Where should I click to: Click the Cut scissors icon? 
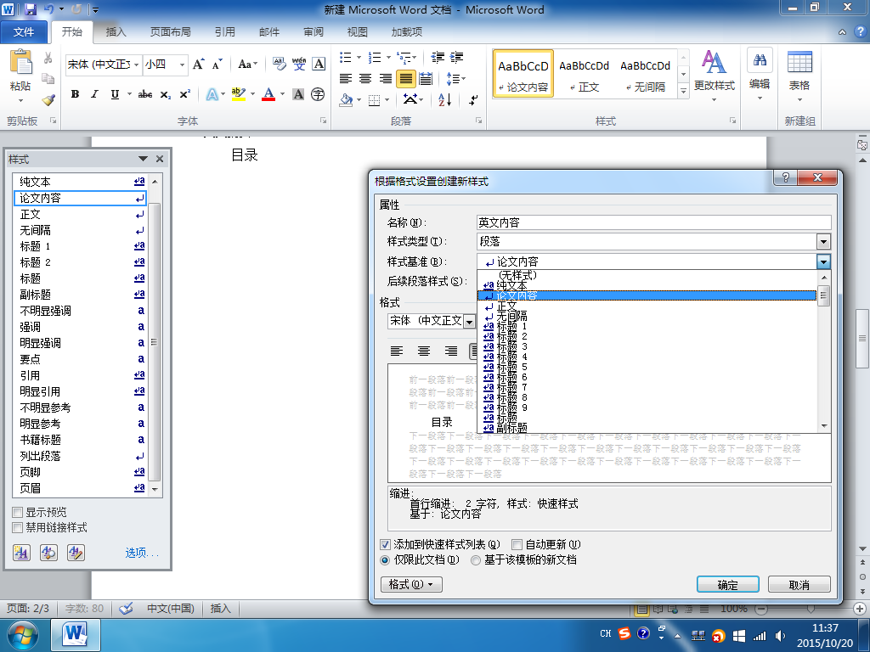[x=48, y=59]
